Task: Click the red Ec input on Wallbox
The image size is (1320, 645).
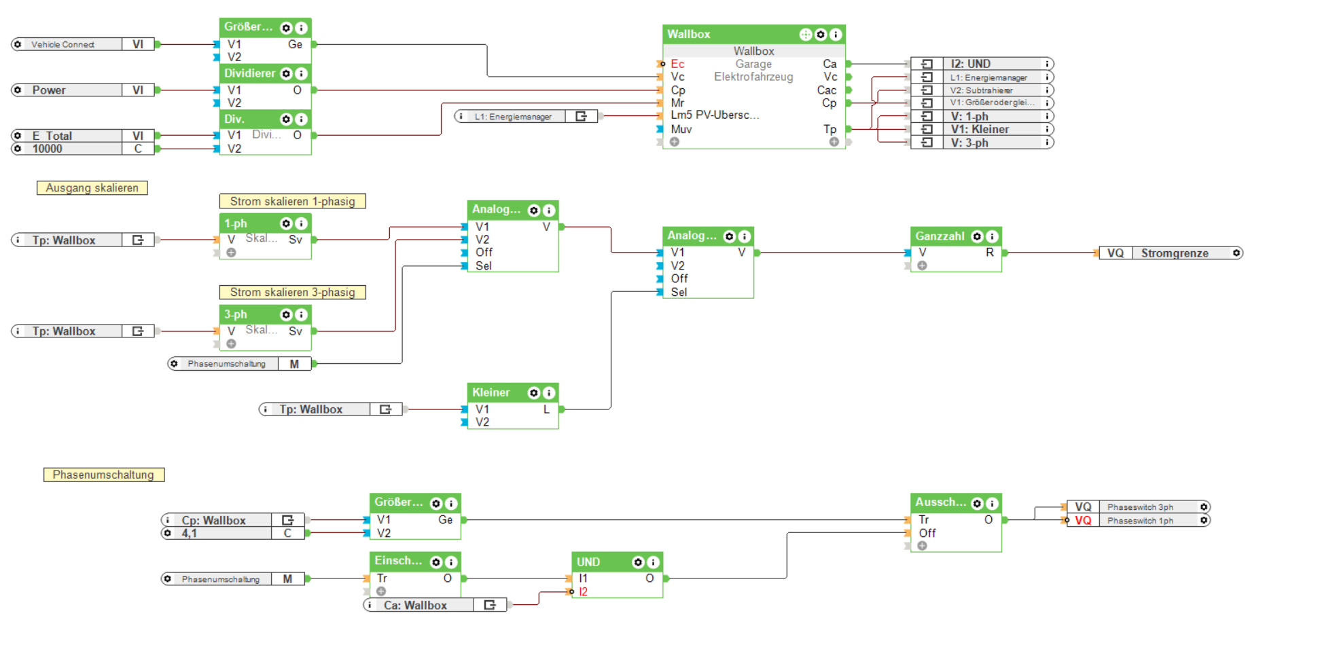Action: click(x=677, y=64)
